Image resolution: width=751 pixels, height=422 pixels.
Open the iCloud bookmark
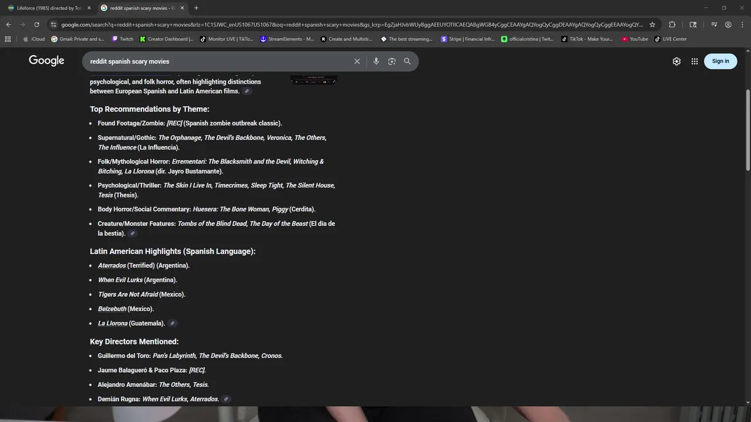[34, 39]
